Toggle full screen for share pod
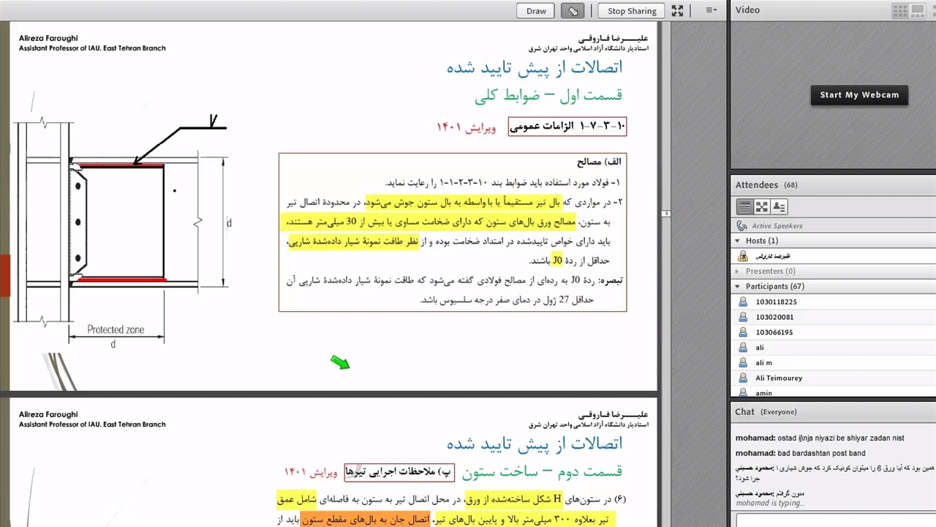Viewport: 936px width, 527px height. click(x=677, y=10)
